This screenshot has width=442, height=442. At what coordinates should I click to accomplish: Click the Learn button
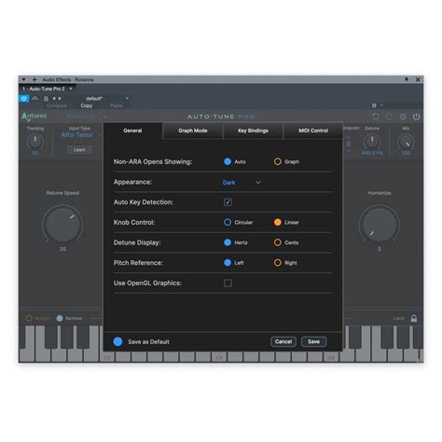79,150
